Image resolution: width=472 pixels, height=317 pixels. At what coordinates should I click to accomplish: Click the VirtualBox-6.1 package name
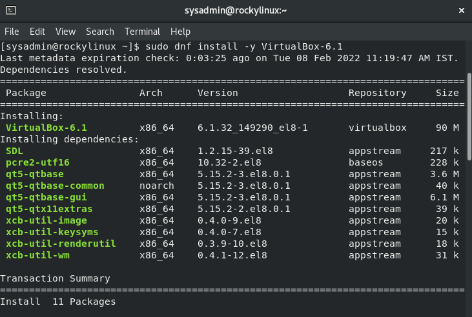click(x=46, y=128)
